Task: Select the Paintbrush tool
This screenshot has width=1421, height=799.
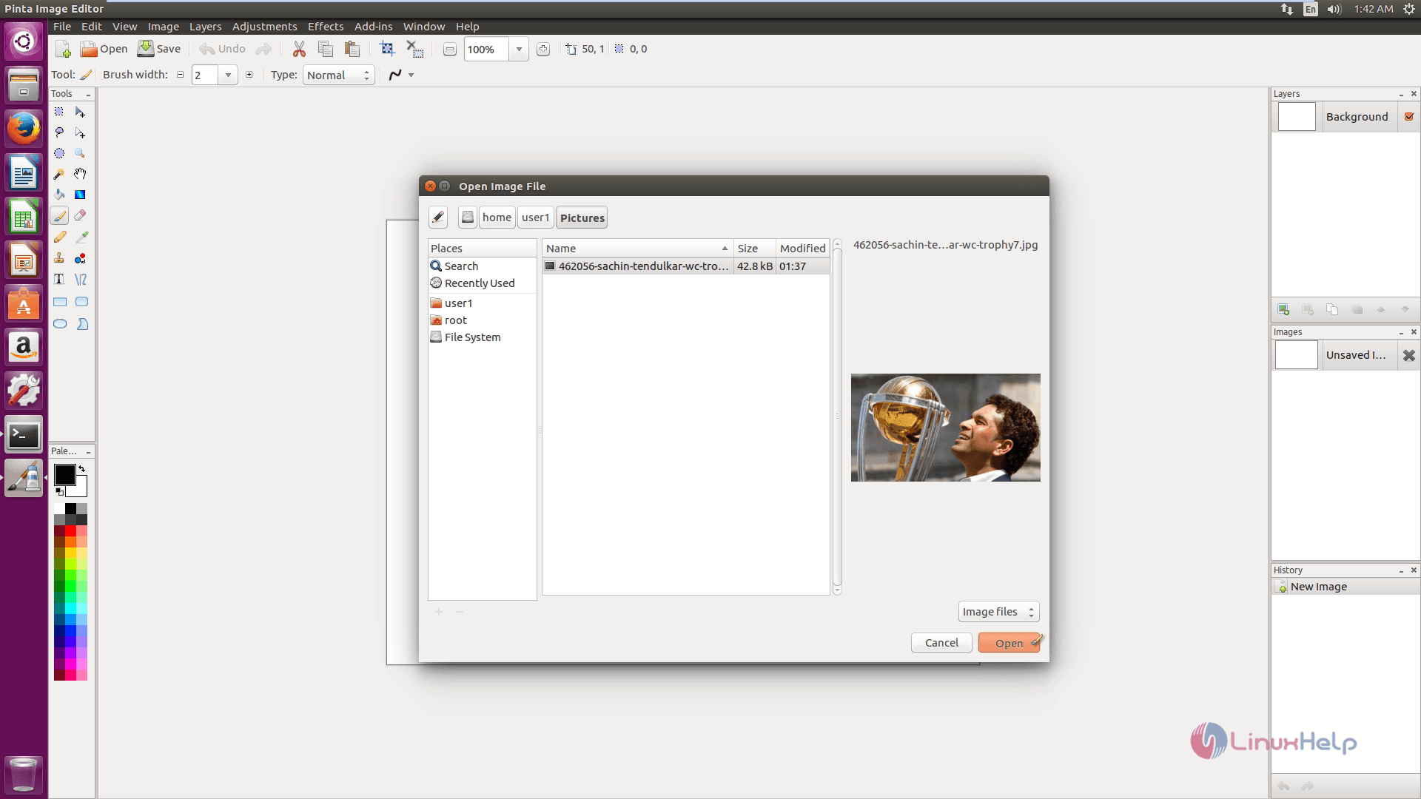Action: 59,216
